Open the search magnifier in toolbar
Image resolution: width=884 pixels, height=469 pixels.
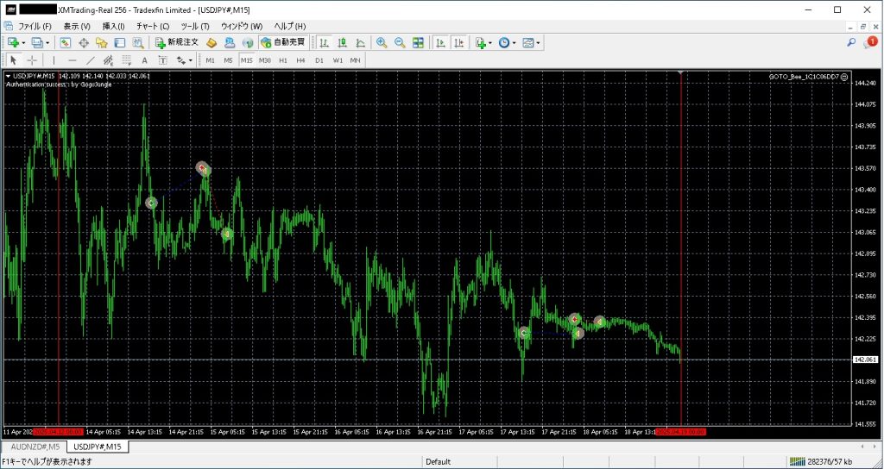click(851, 42)
